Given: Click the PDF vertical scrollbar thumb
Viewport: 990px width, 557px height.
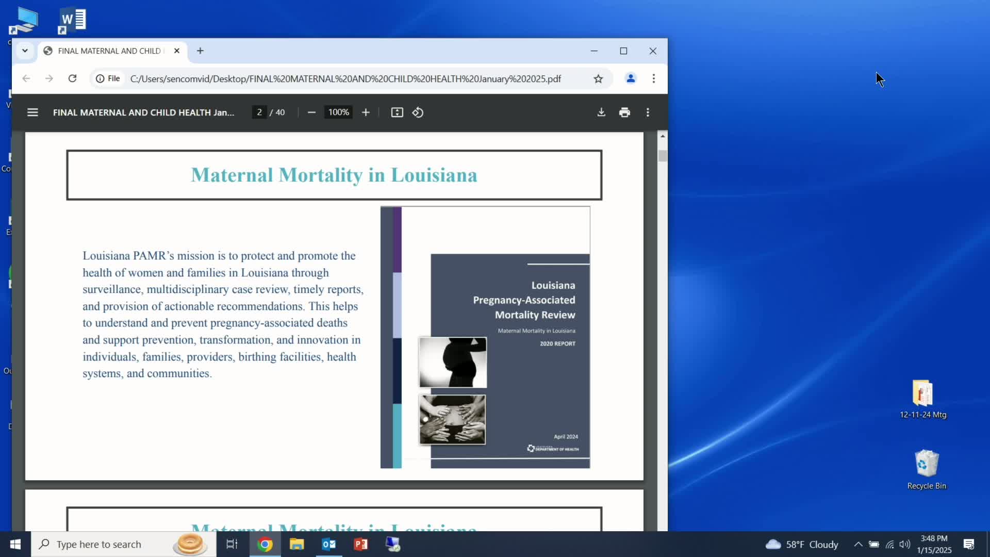Looking at the screenshot, I should (663, 156).
